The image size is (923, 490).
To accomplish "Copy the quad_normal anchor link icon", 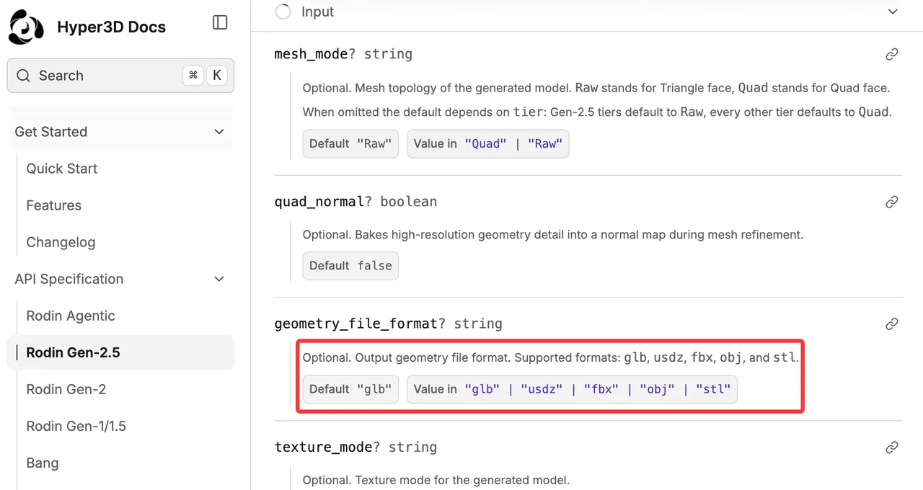I will [892, 202].
